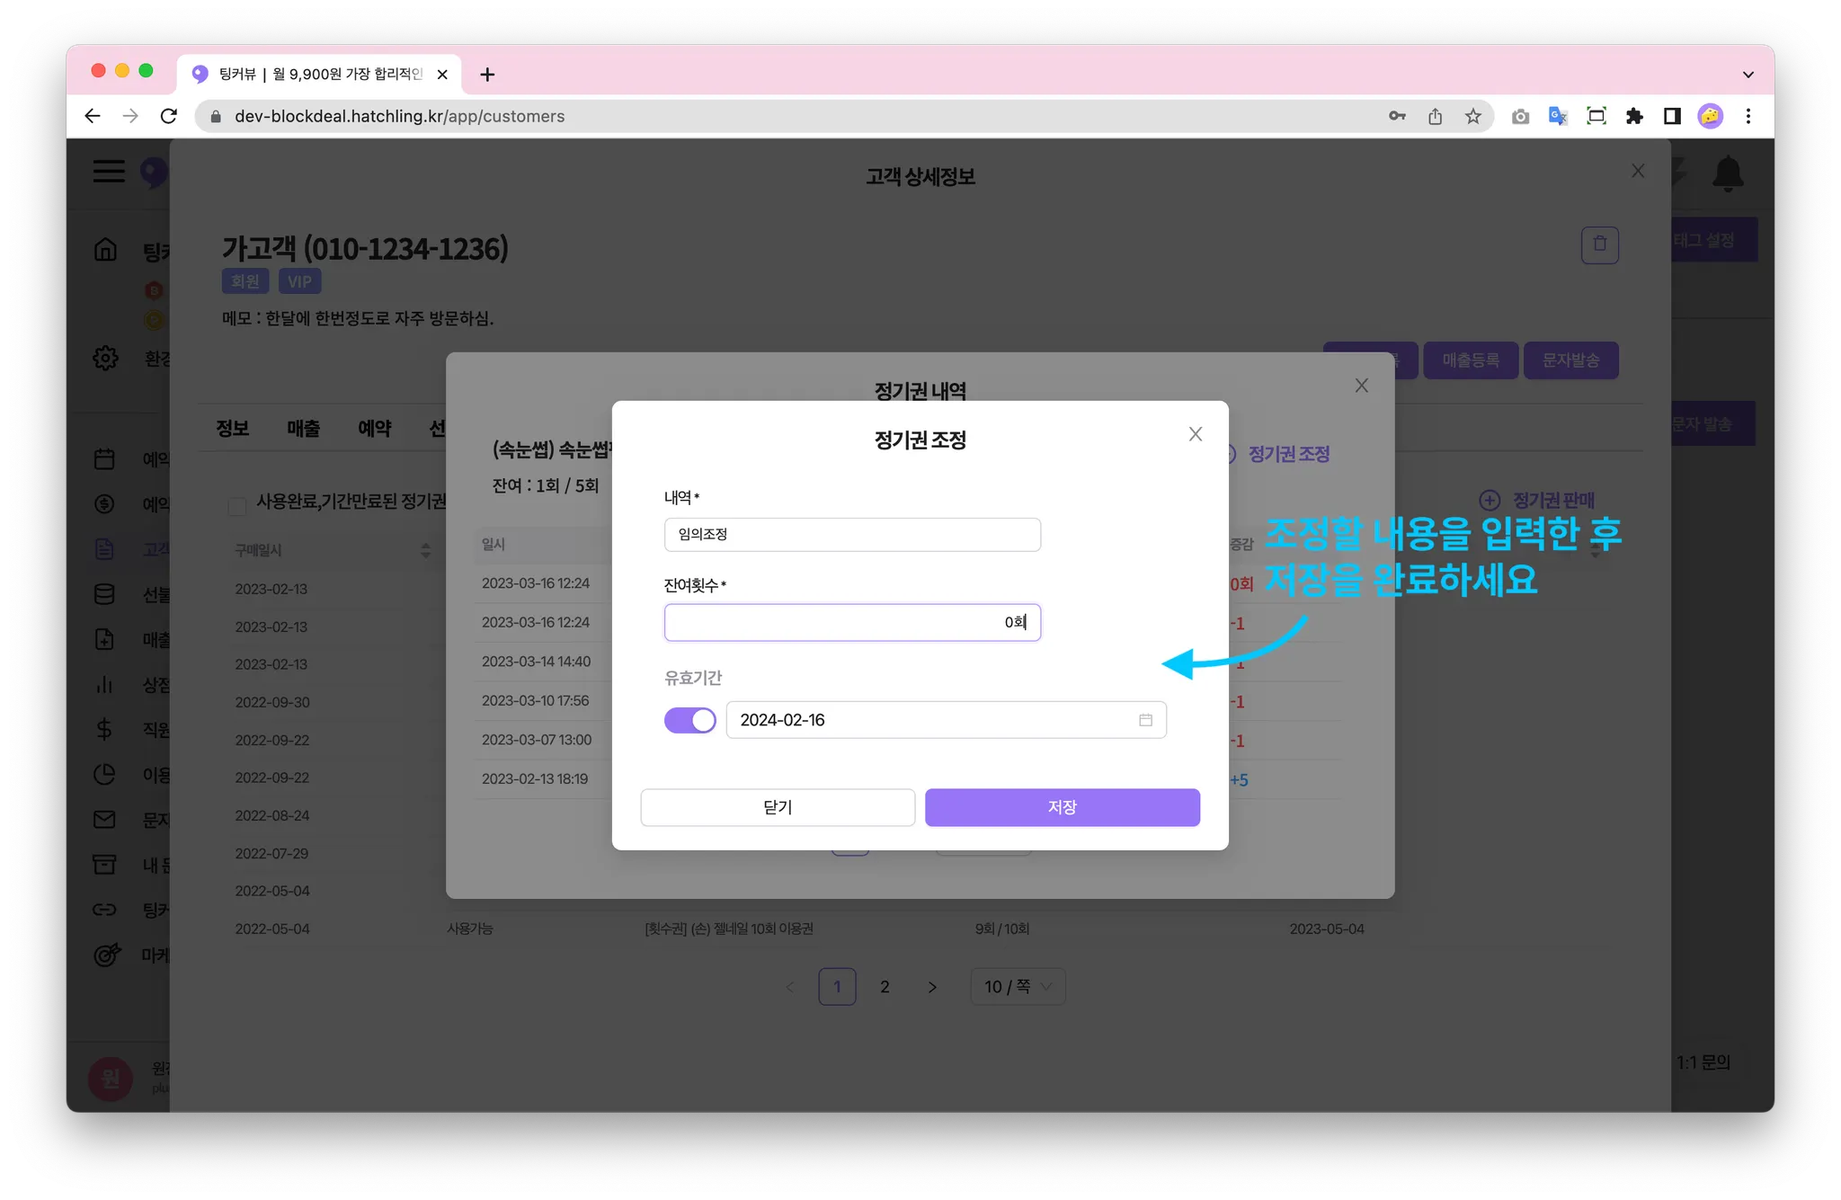Switch to the 매출 tab
The height and width of the screenshot is (1200, 1841).
point(303,429)
